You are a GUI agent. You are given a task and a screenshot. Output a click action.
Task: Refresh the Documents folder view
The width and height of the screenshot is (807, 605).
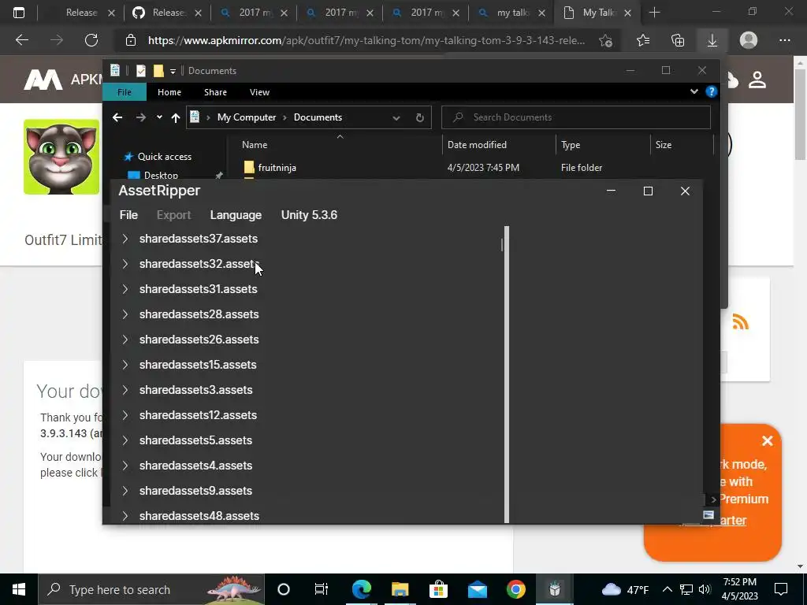pyautogui.click(x=420, y=118)
